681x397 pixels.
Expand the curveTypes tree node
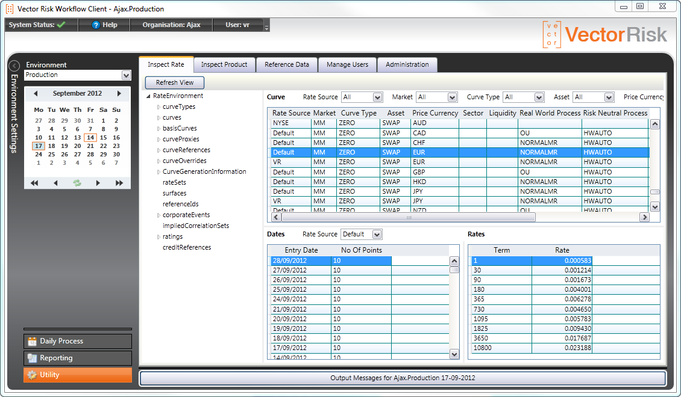coord(158,106)
